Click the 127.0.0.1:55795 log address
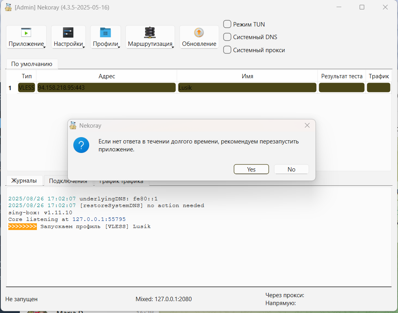The height and width of the screenshot is (313, 398). pos(99,219)
